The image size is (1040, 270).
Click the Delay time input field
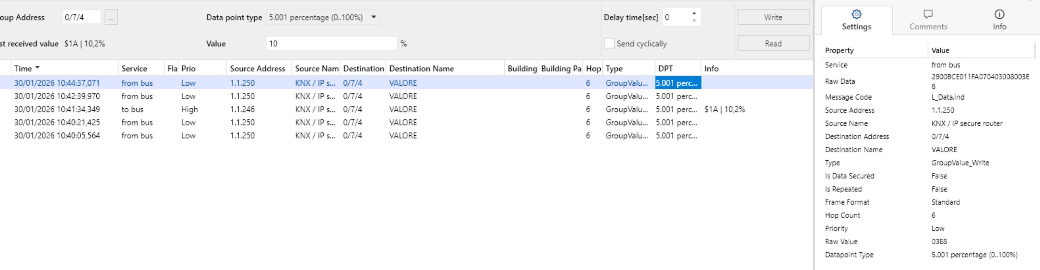(676, 17)
